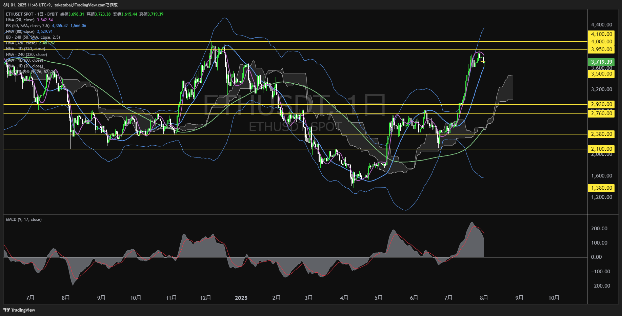Click the 11月 label on time axis
The width and height of the screenshot is (622, 316).
click(171, 298)
